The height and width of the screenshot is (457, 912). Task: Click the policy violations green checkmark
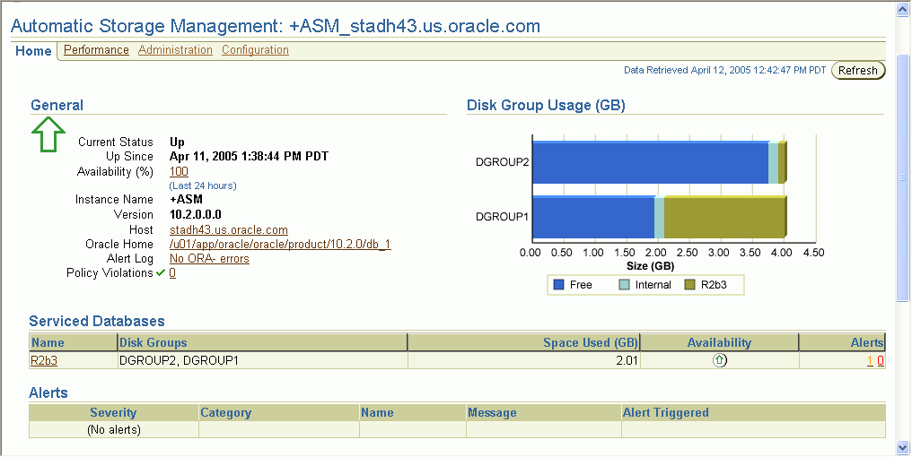pyautogui.click(x=161, y=273)
